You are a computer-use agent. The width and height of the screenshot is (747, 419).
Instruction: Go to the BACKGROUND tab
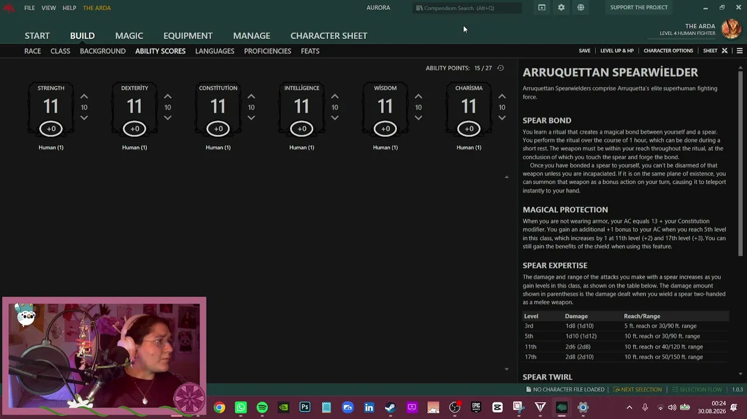point(103,51)
